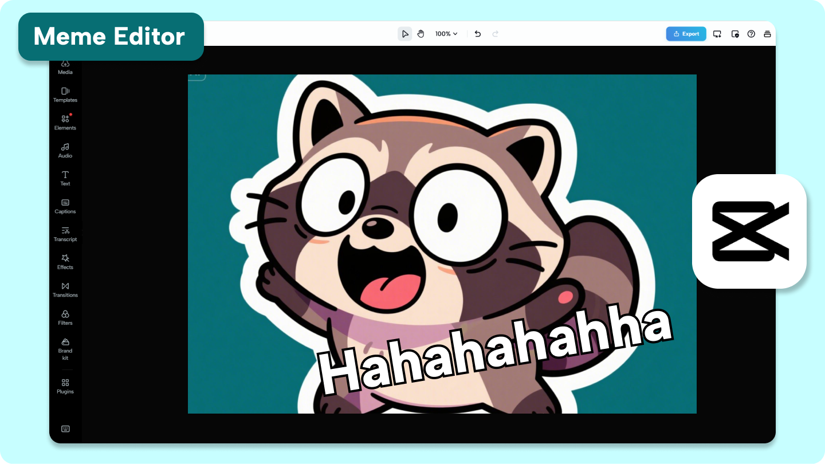Open the Media panel in the sidebar
Screen dimensions: 825x464
pyautogui.click(x=65, y=68)
